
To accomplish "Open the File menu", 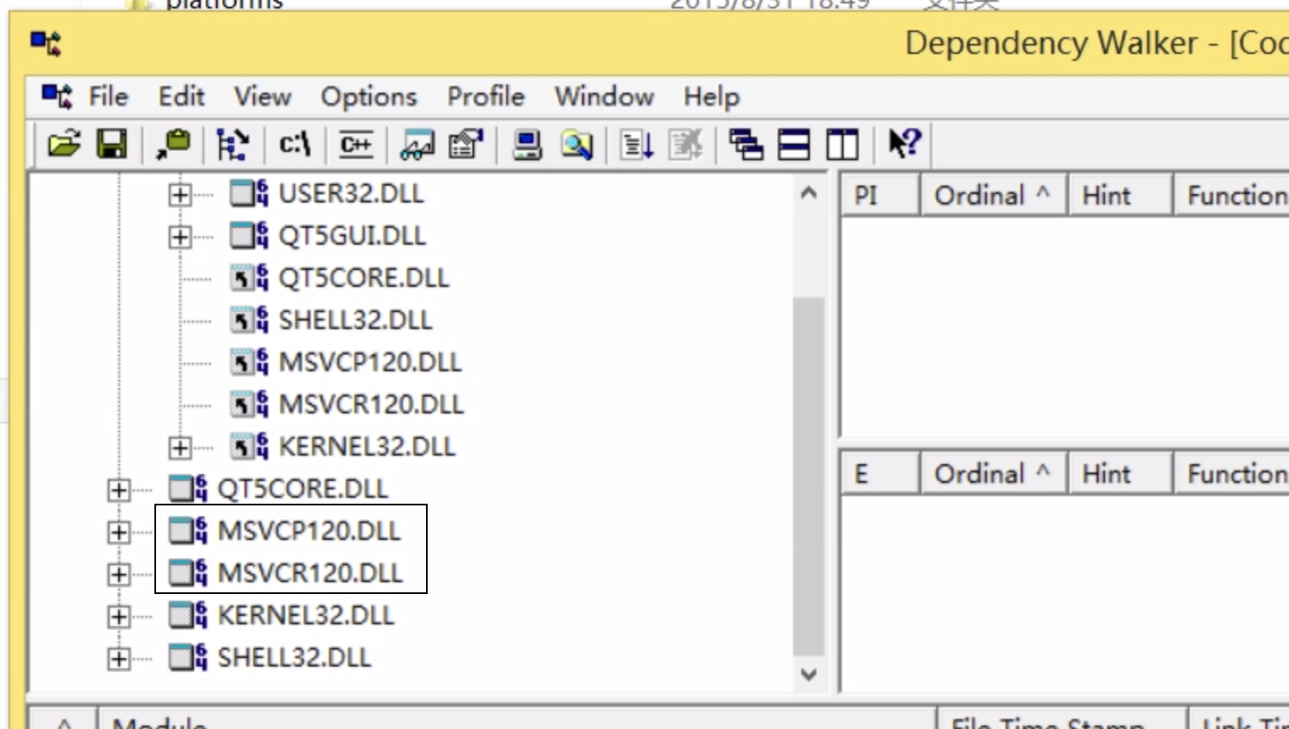I will (109, 96).
